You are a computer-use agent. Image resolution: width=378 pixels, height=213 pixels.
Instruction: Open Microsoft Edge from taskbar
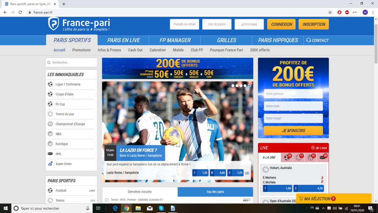(x=115, y=208)
